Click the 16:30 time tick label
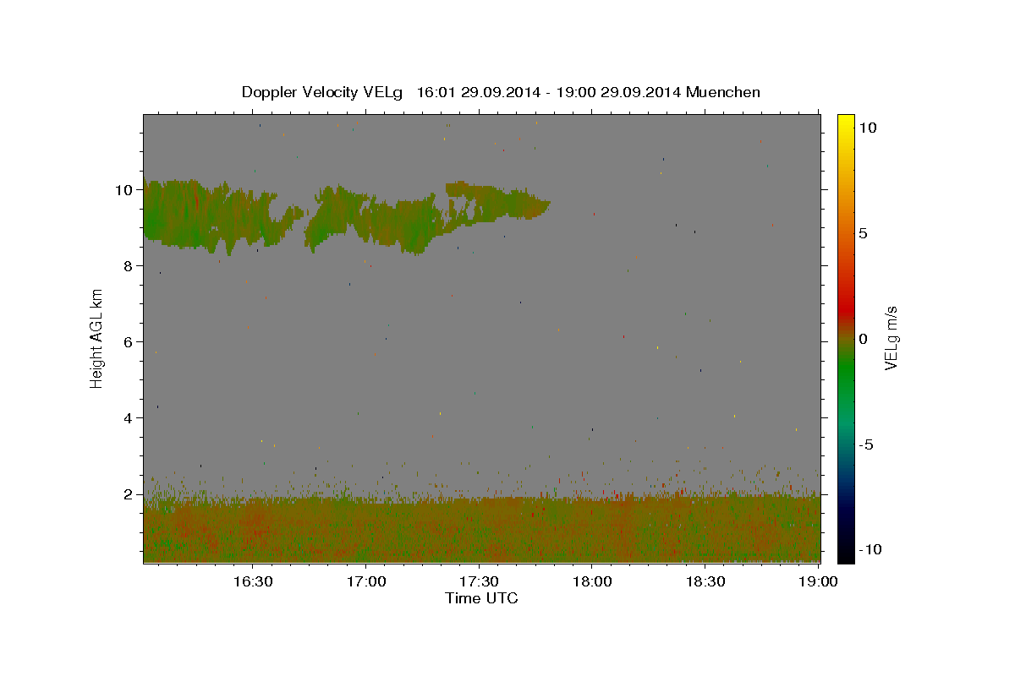The image size is (1015, 676). [253, 581]
